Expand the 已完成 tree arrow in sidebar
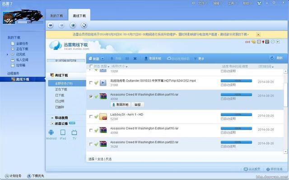 click(7, 54)
